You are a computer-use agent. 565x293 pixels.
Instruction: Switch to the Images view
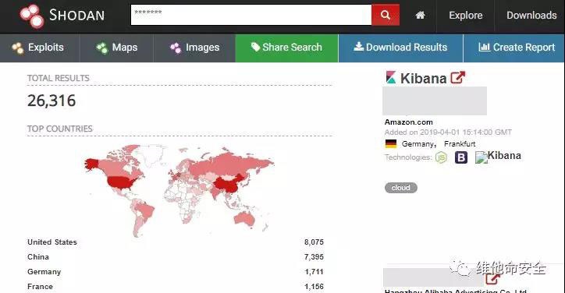click(x=194, y=48)
